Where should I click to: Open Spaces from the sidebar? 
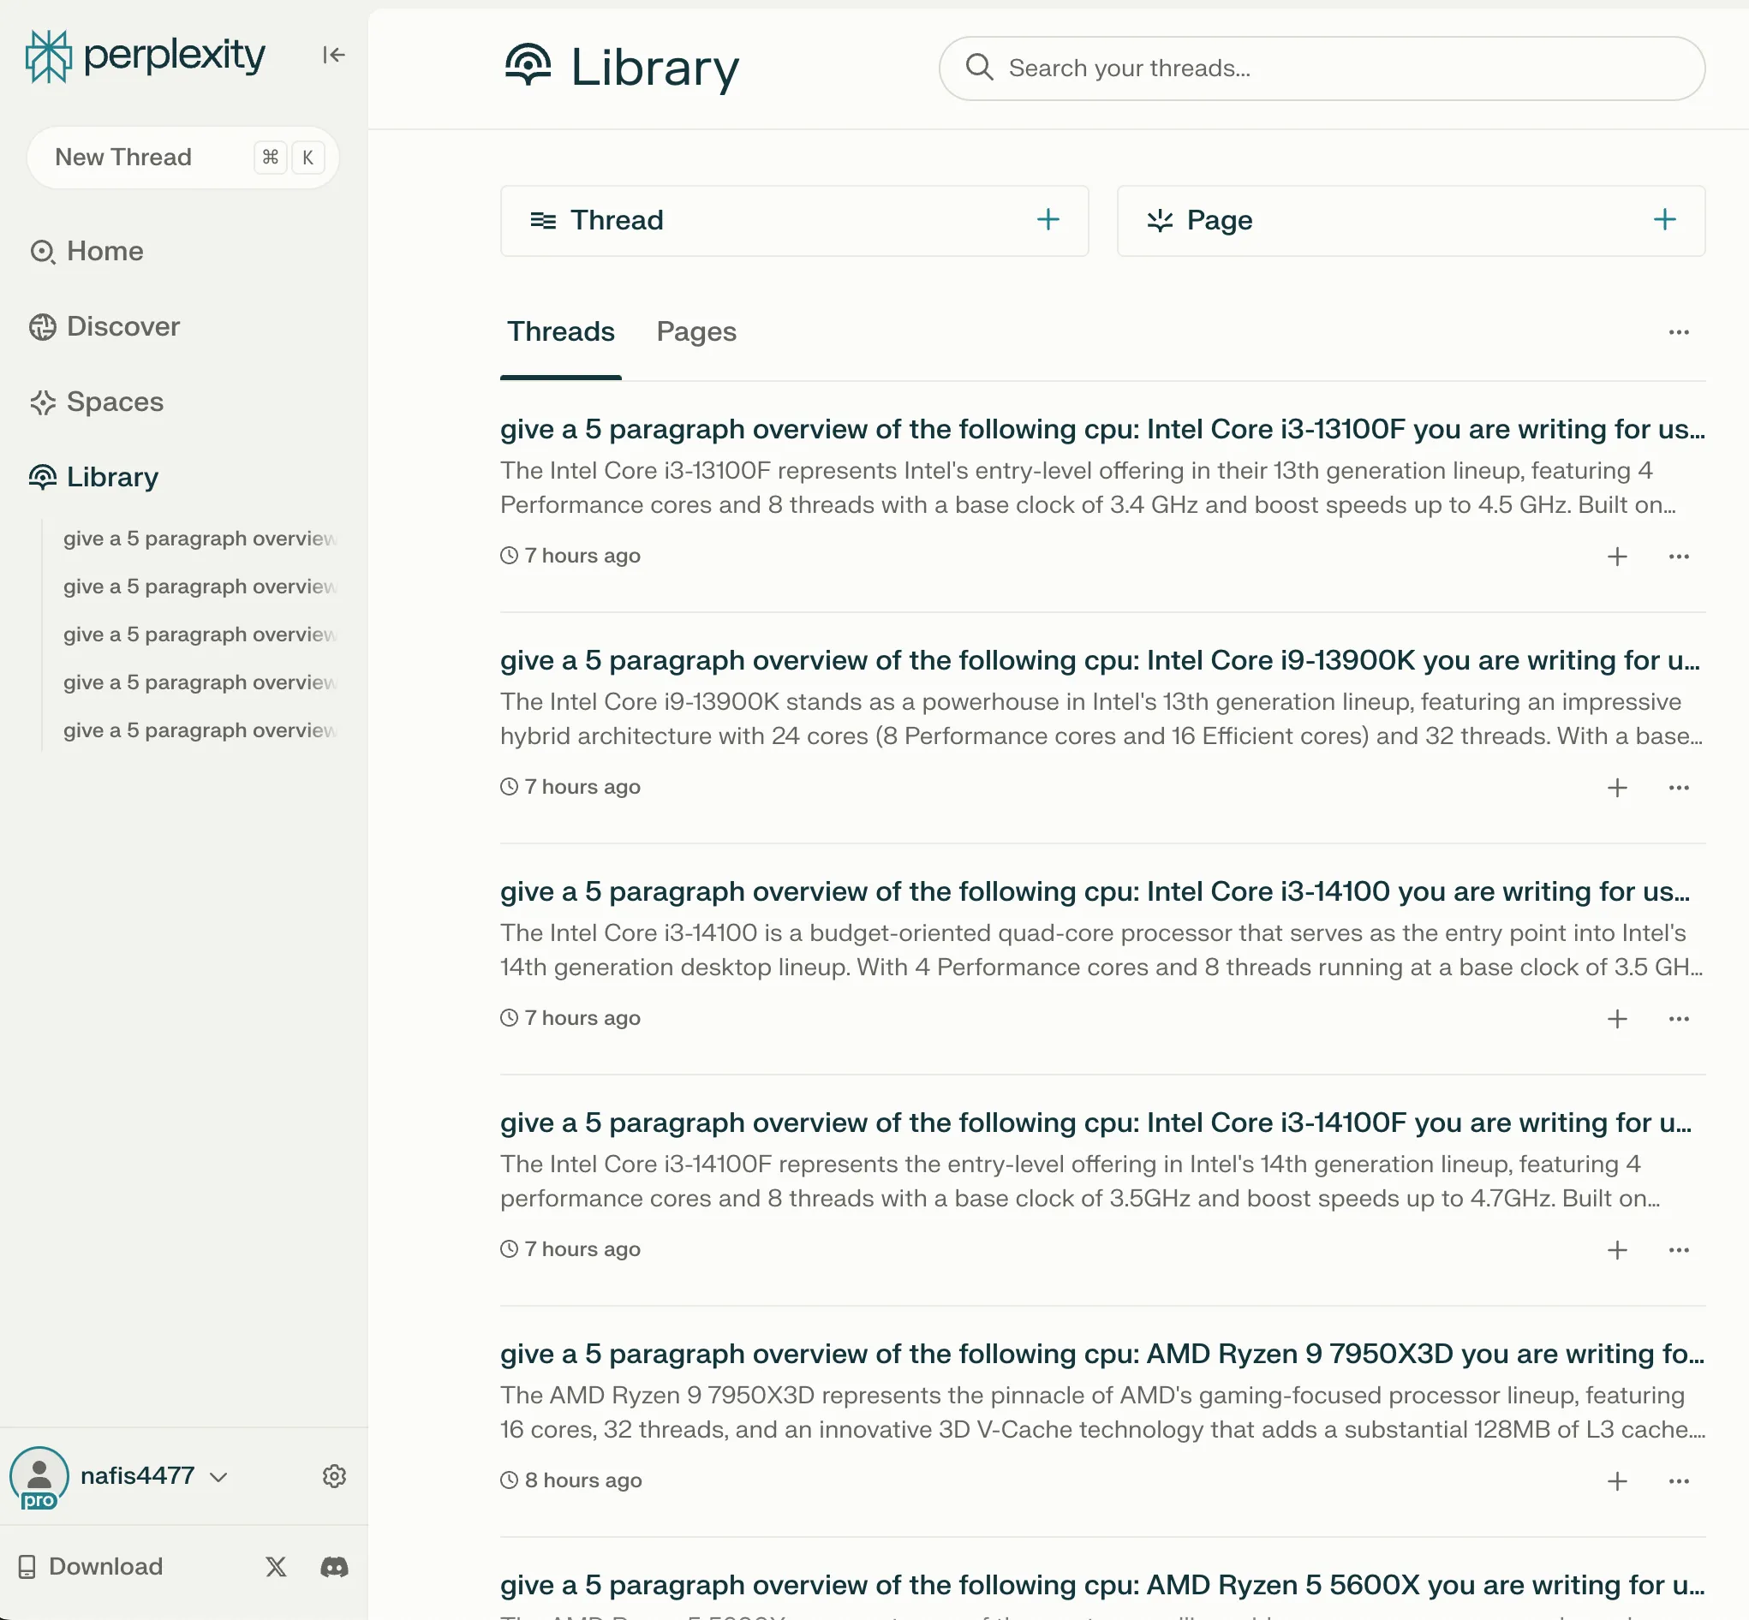pyautogui.click(x=115, y=402)
